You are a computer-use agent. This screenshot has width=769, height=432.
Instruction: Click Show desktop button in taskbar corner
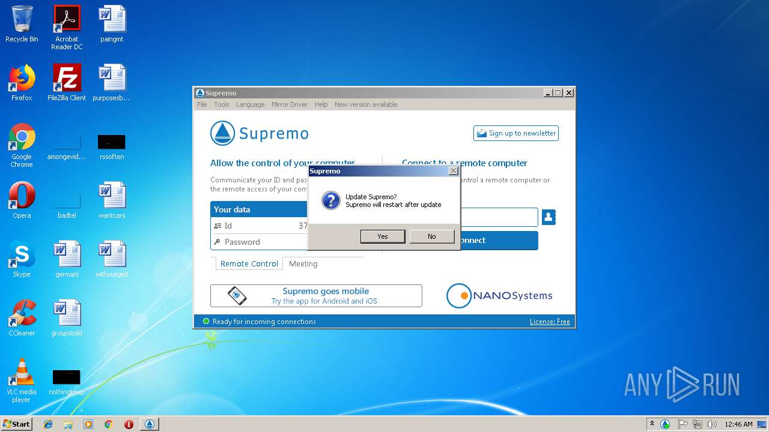coord(763,424)
